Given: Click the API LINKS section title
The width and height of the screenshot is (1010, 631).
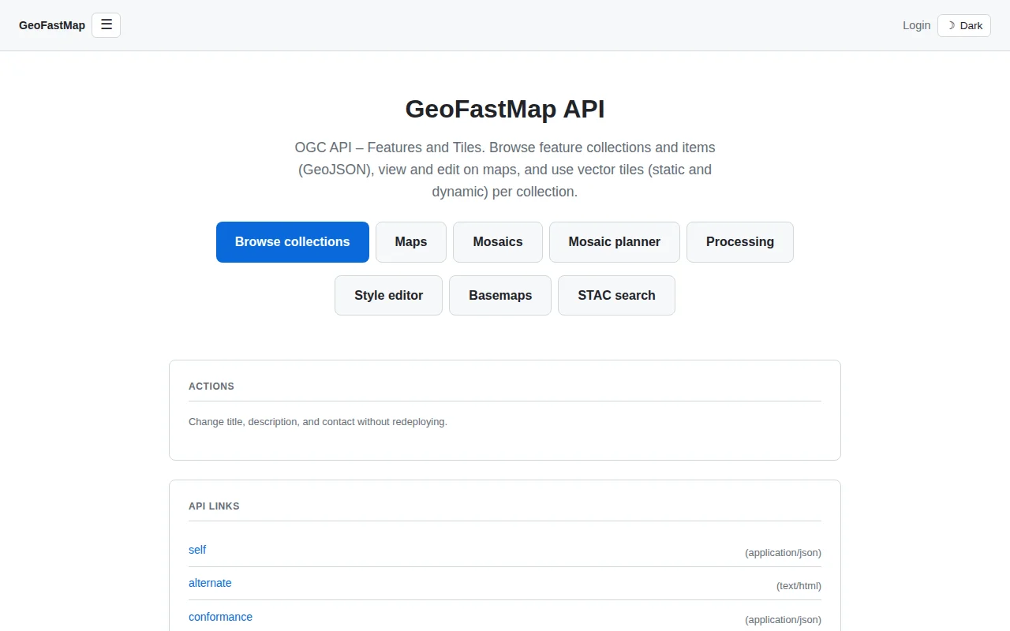Looking at the screenshot, I should click(214, 506).
